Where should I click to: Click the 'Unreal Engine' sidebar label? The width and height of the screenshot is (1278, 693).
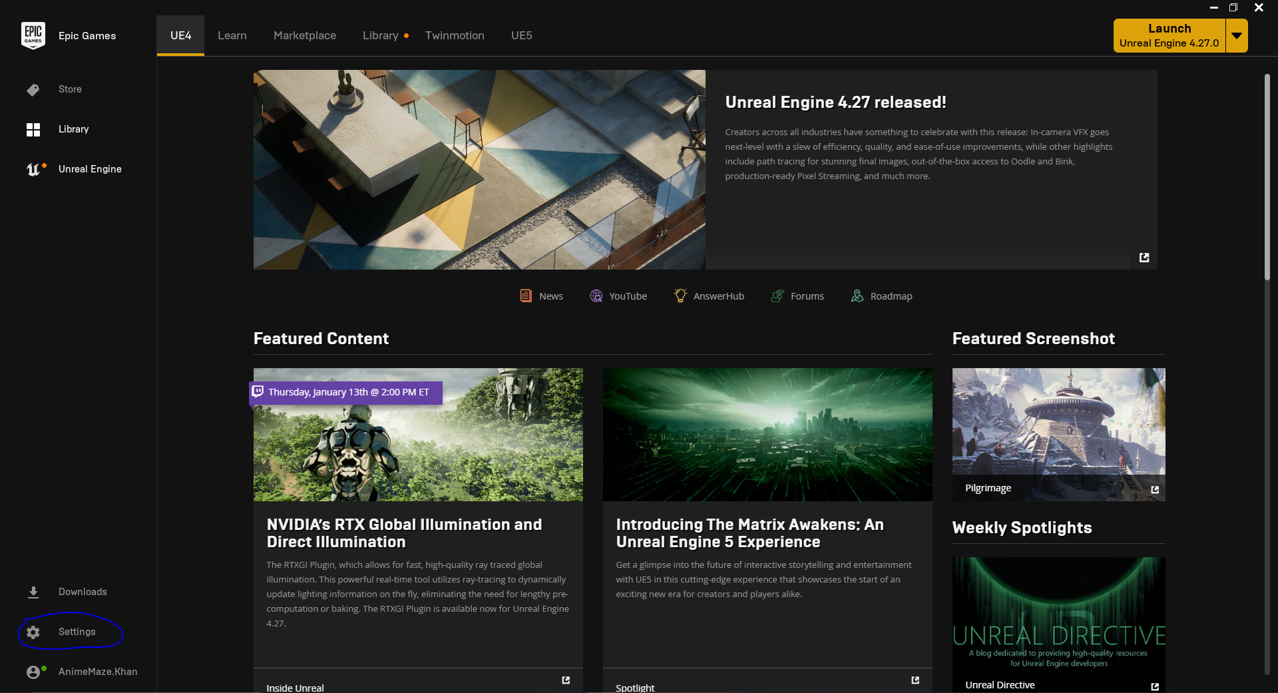point(90,169)
